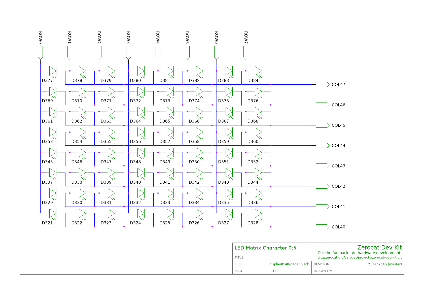Click the COL40 net label text
The height and width of the screenshot is (300, 424).
(338, 227)
